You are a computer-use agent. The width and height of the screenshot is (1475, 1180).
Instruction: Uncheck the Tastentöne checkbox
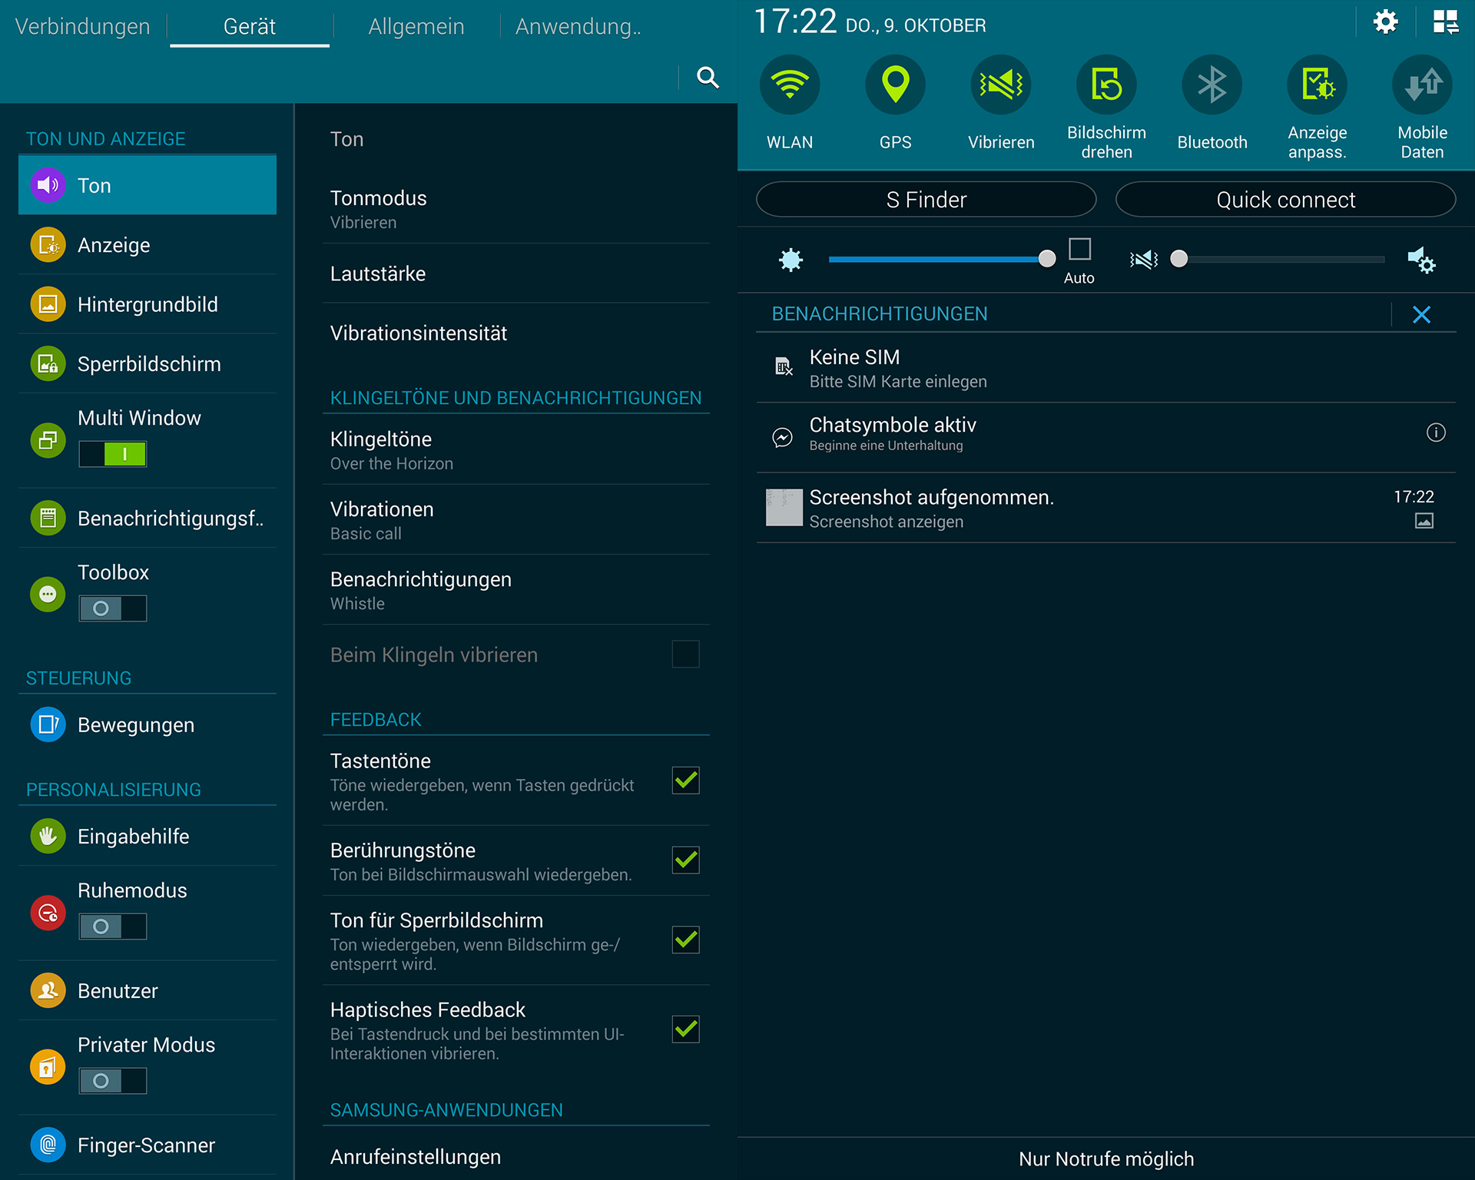point(685,781)
